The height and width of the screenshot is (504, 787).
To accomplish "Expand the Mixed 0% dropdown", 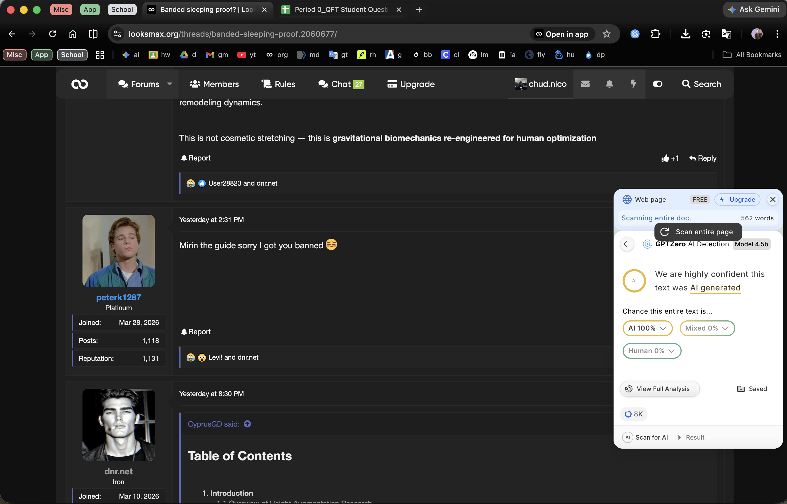I will tap(707, 328).
